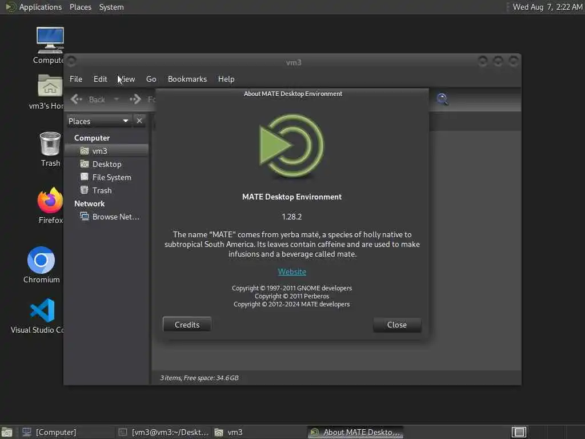Screen dimensions: 585x439
Task: Click the Credits button
Action: 187,325
